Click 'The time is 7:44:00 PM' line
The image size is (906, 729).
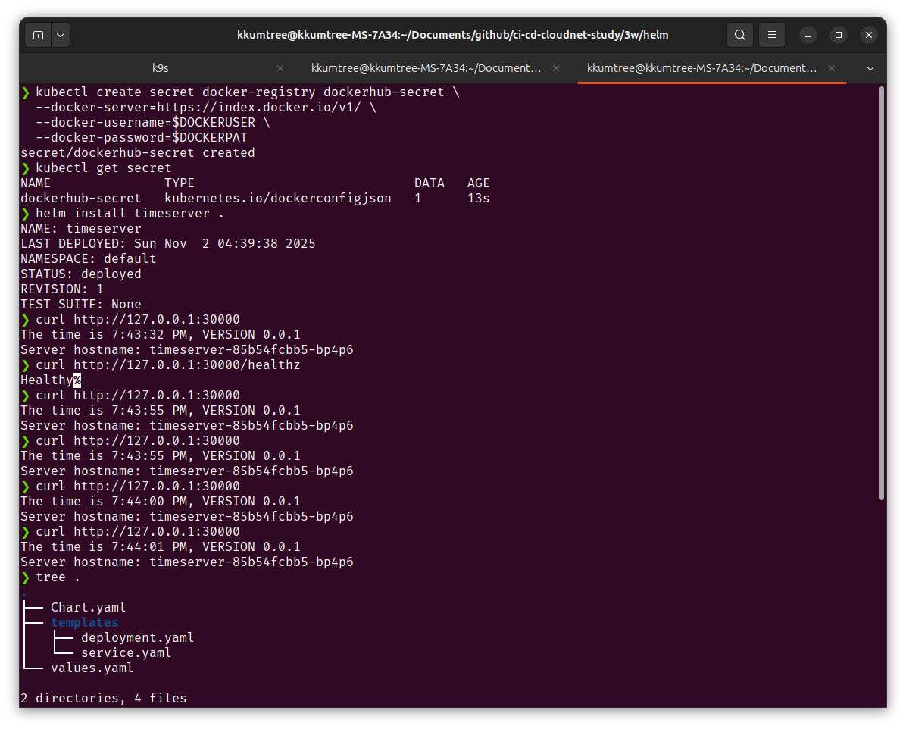(x=161, y=501)
